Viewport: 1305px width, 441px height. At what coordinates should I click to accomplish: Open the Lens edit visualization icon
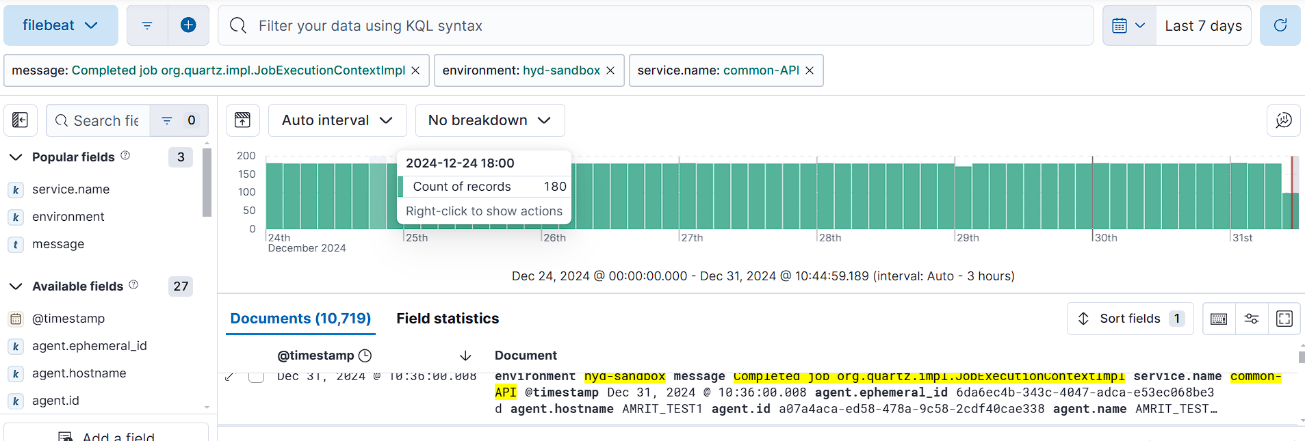pos(1283,120)
